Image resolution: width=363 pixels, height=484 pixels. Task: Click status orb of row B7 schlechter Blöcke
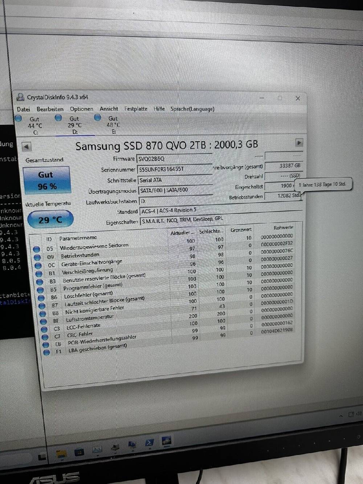pyautogui.click(x=42, y=306)
